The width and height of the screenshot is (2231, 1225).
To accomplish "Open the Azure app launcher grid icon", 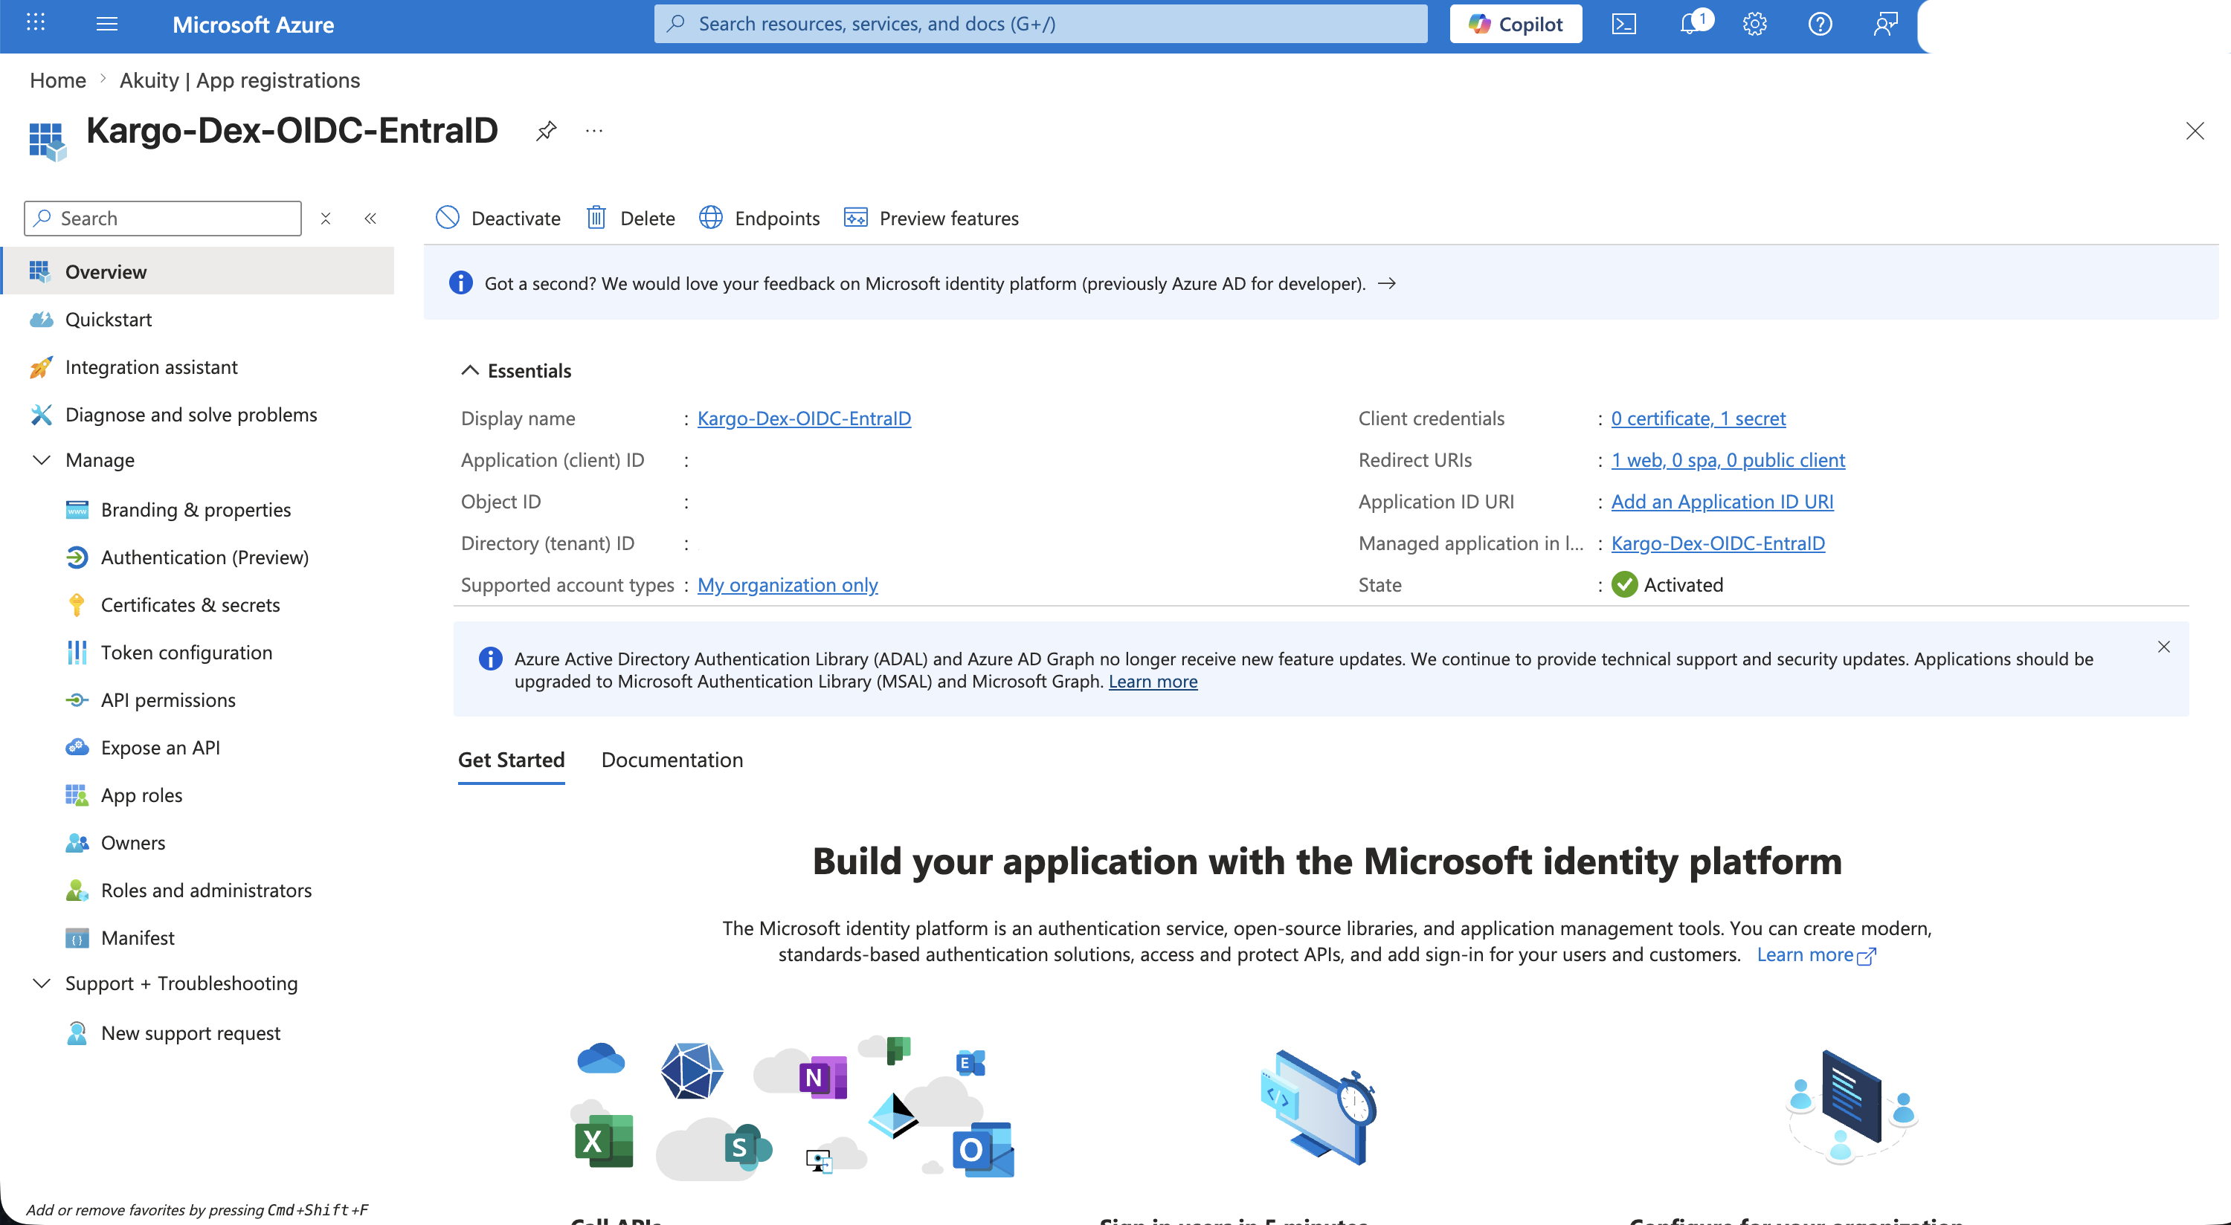I will point(36,23).
